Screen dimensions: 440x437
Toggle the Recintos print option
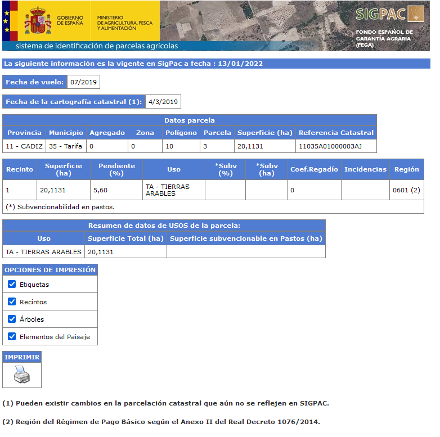click(12, 302)
